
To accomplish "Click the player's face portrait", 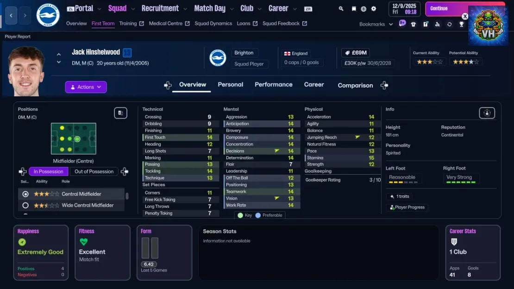I will [26, 71].
